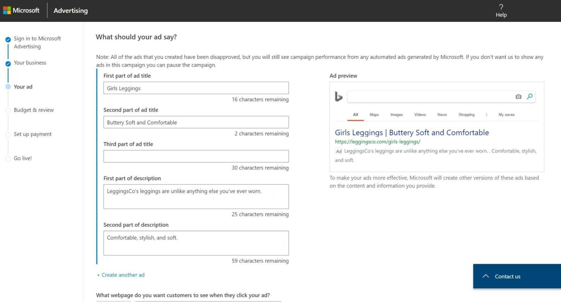This screenshot has height=306, width=561.
Task: Select the Budget & review step circle
Action: click(x=8, y=111)
